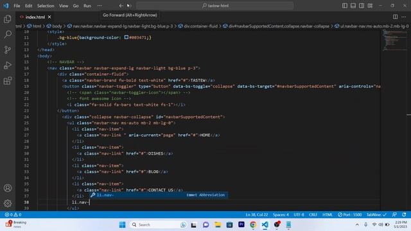Open File Explorer from taskbar
The height and width of the screenshot is (231, 411).
[218, 225]
